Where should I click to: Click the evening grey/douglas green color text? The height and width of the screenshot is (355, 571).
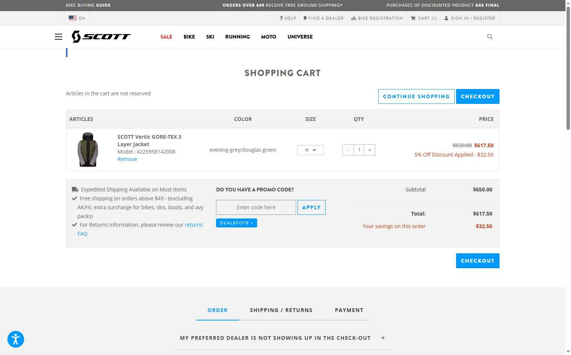pyautogui.click(x=243, y=150)
